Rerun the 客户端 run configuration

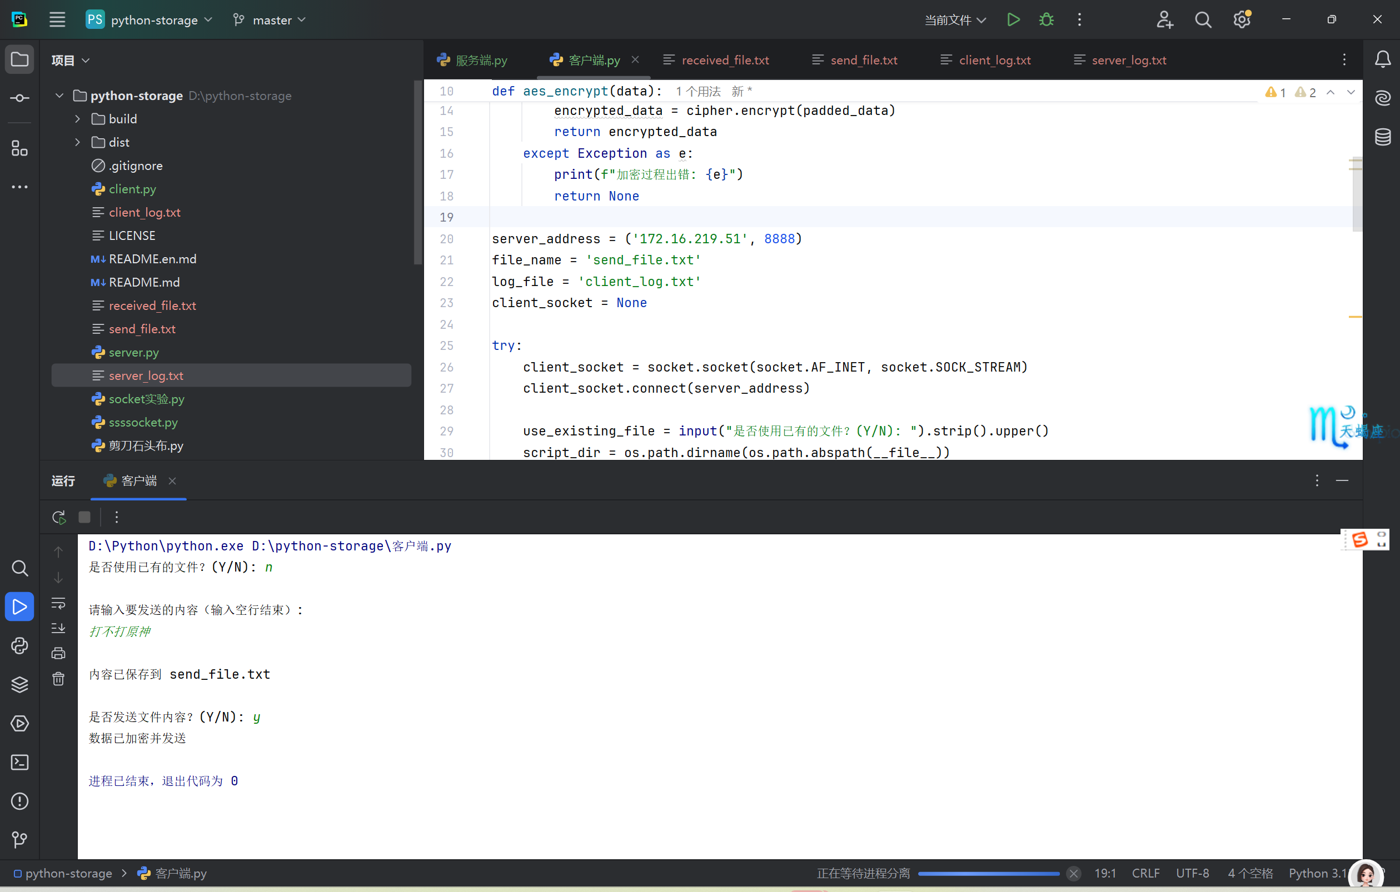pos(59,517)
